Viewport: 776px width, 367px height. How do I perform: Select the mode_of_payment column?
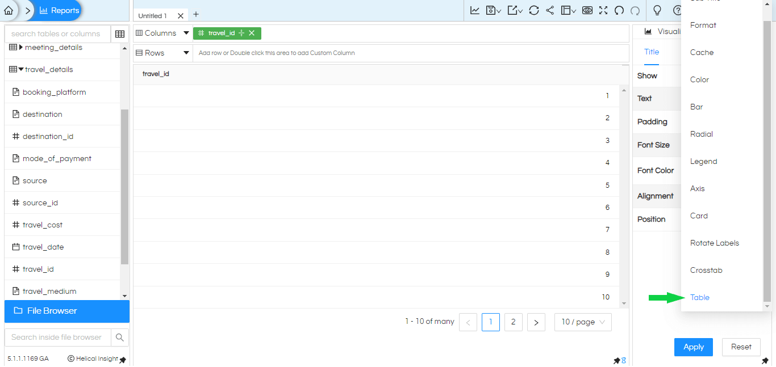57,158
